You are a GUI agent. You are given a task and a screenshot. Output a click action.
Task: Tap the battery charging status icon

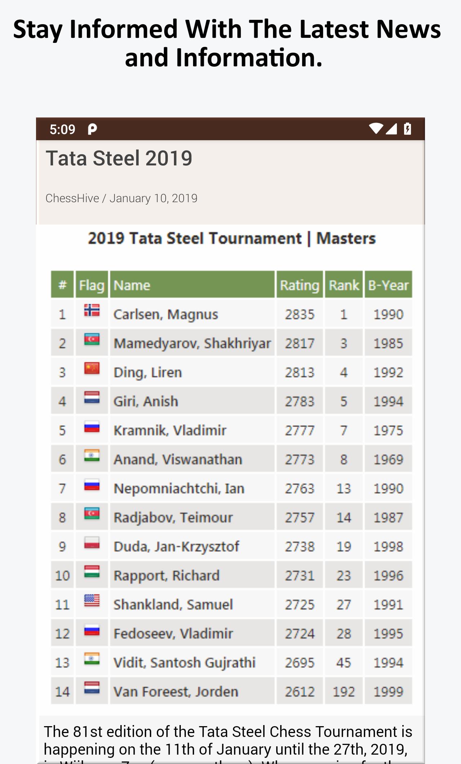408,129
